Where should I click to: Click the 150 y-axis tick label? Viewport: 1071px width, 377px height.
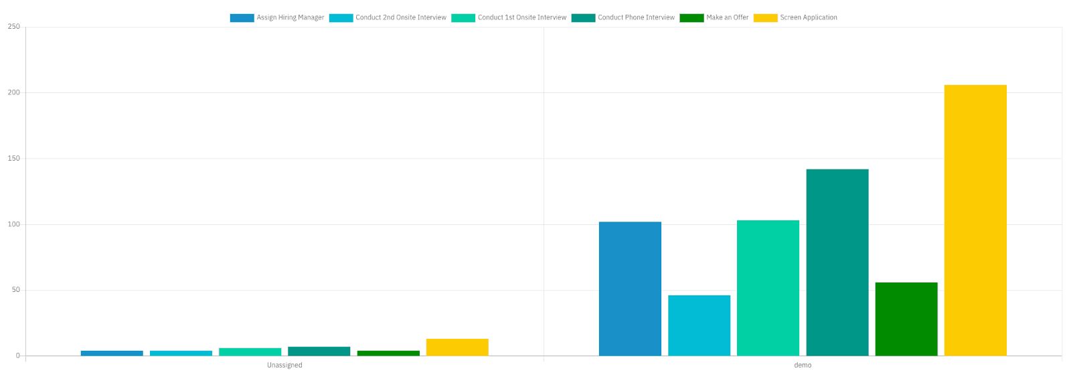[x=14, y=159]
